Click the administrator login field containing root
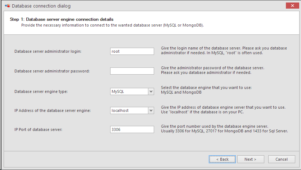 pyautogui.click(x=132, y=51)
